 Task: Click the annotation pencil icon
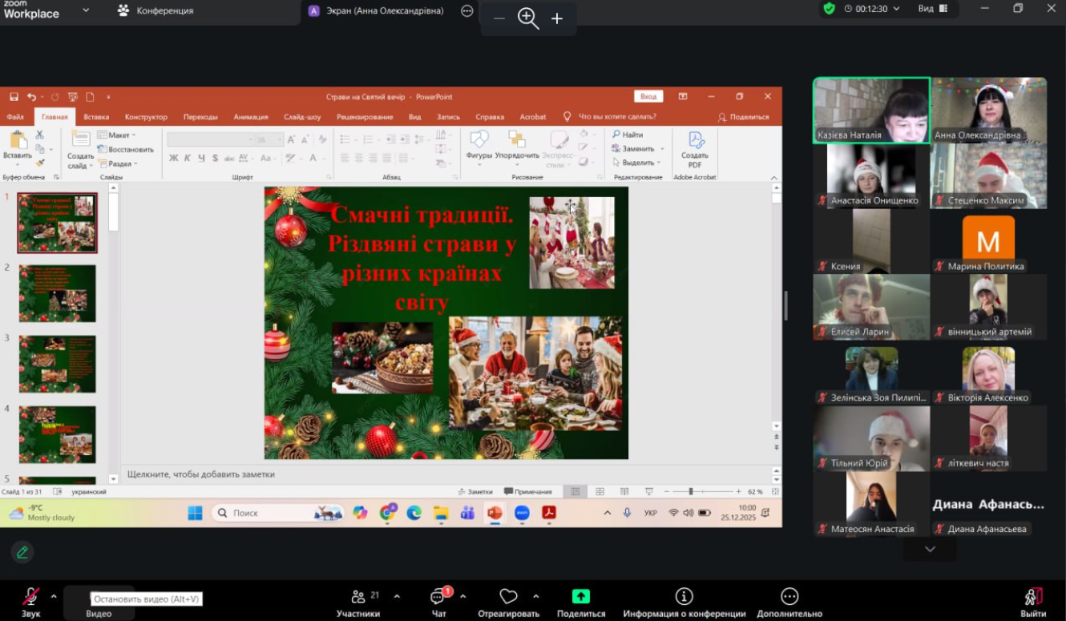(22, 551)
